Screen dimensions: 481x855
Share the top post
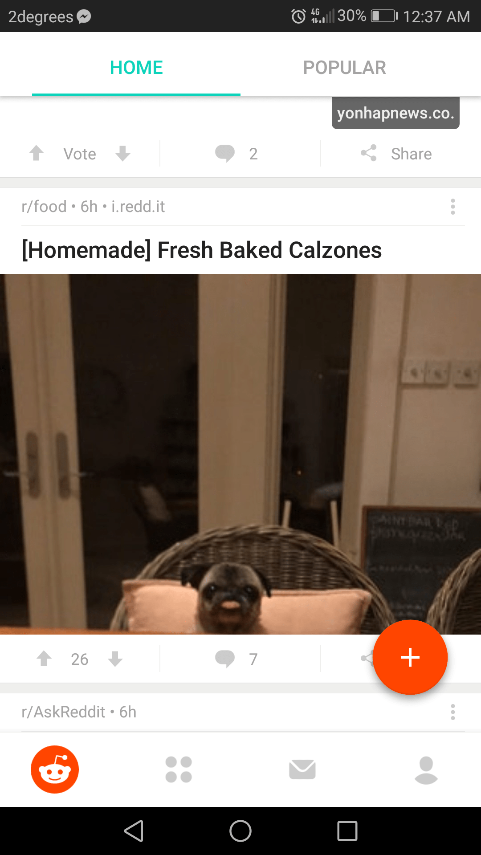(396, 154)
